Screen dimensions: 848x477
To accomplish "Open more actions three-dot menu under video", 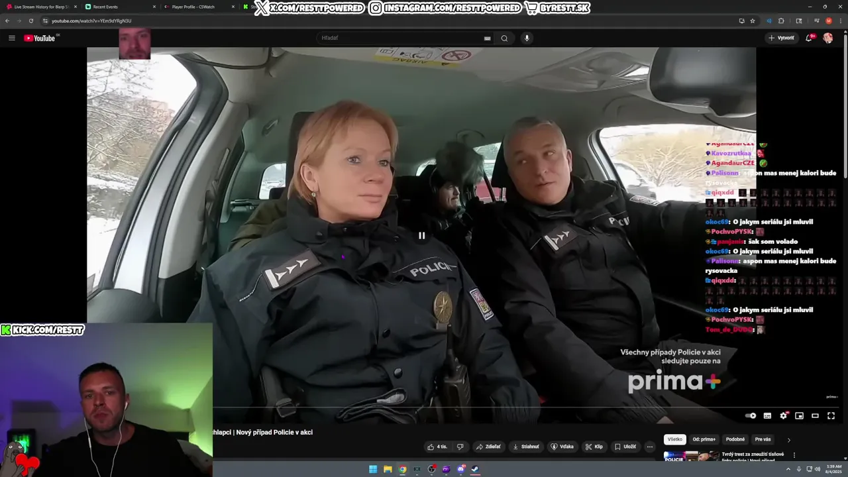I will pos(650,447).
